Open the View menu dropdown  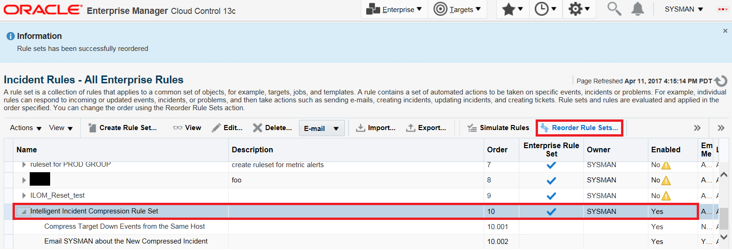click(x=61, y=128)
